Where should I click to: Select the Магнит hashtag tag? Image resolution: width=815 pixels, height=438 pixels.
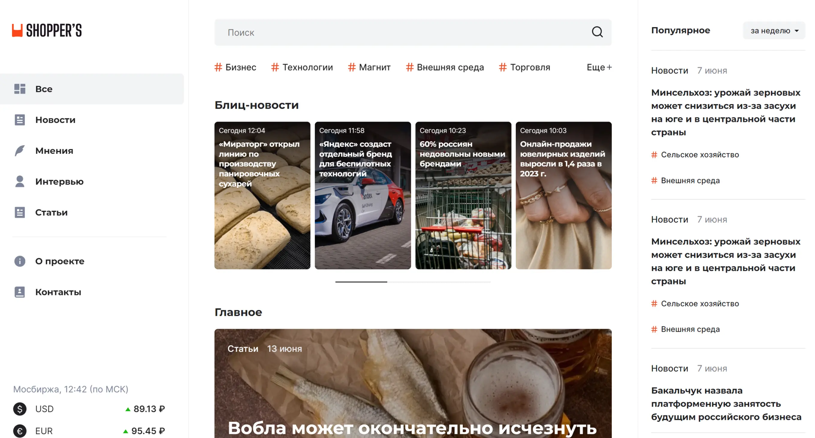point(369,67)
